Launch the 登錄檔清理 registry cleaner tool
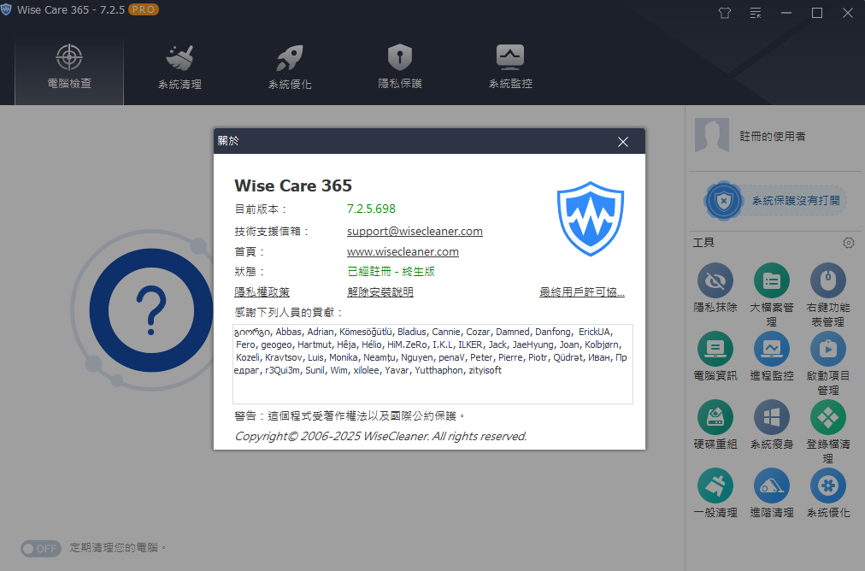 click(827, 432)
